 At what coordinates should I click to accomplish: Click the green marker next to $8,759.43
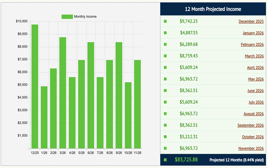[165, 56]
